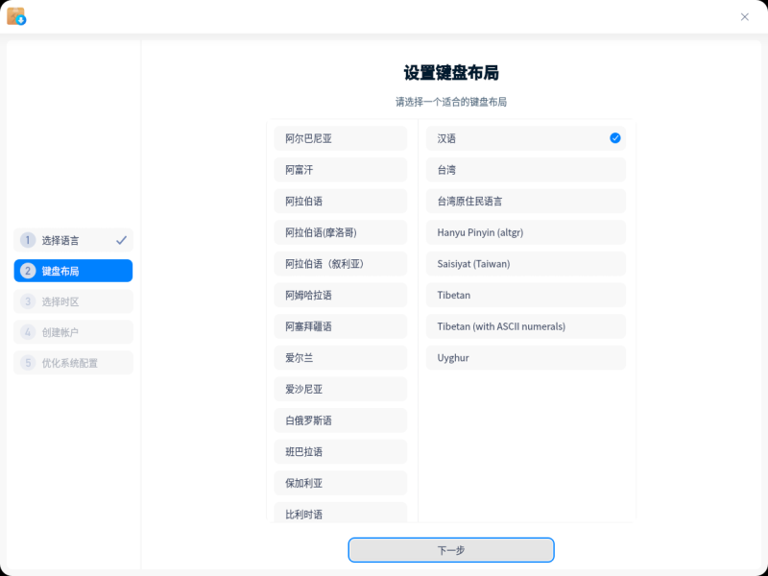Screen dimensions: 768x576
Task: Pick 保加利亚 keyboard layout
Action: point(341,484)
